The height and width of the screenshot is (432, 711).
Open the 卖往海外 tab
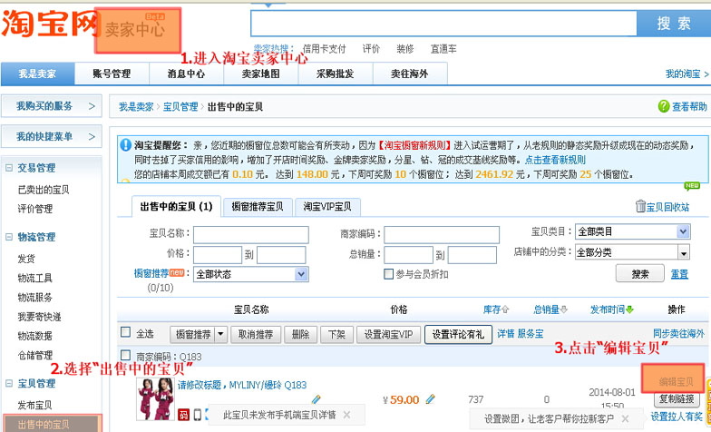[x=410, y=74]
